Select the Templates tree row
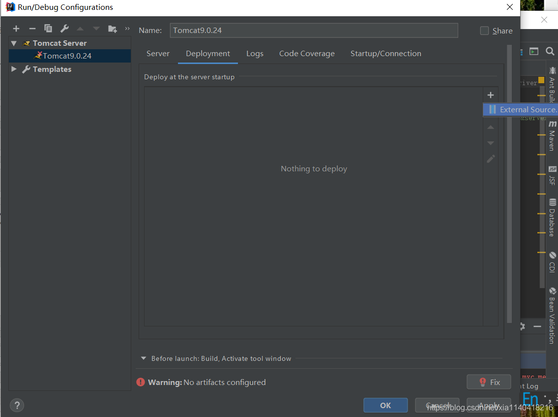The image size is (558, 417). tap(70, 69)
